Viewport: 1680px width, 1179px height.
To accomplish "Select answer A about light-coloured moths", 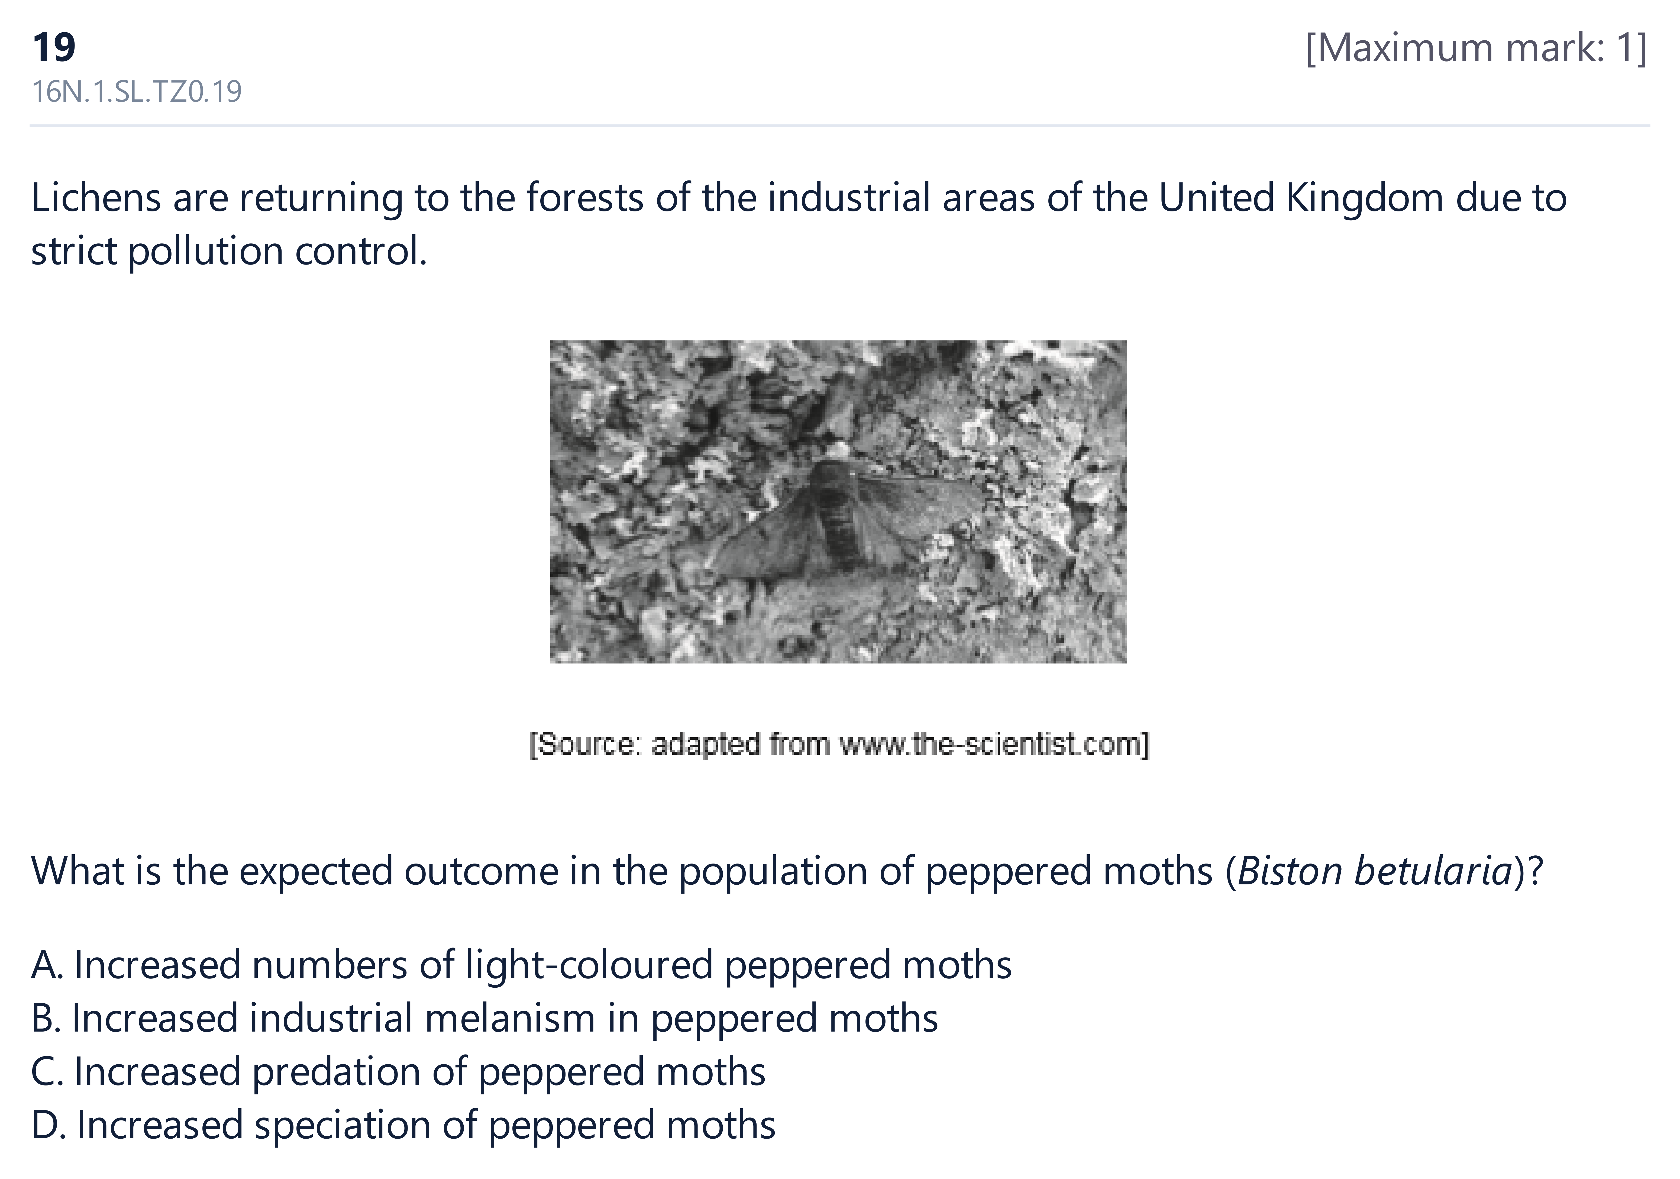I will pos(522,965).
